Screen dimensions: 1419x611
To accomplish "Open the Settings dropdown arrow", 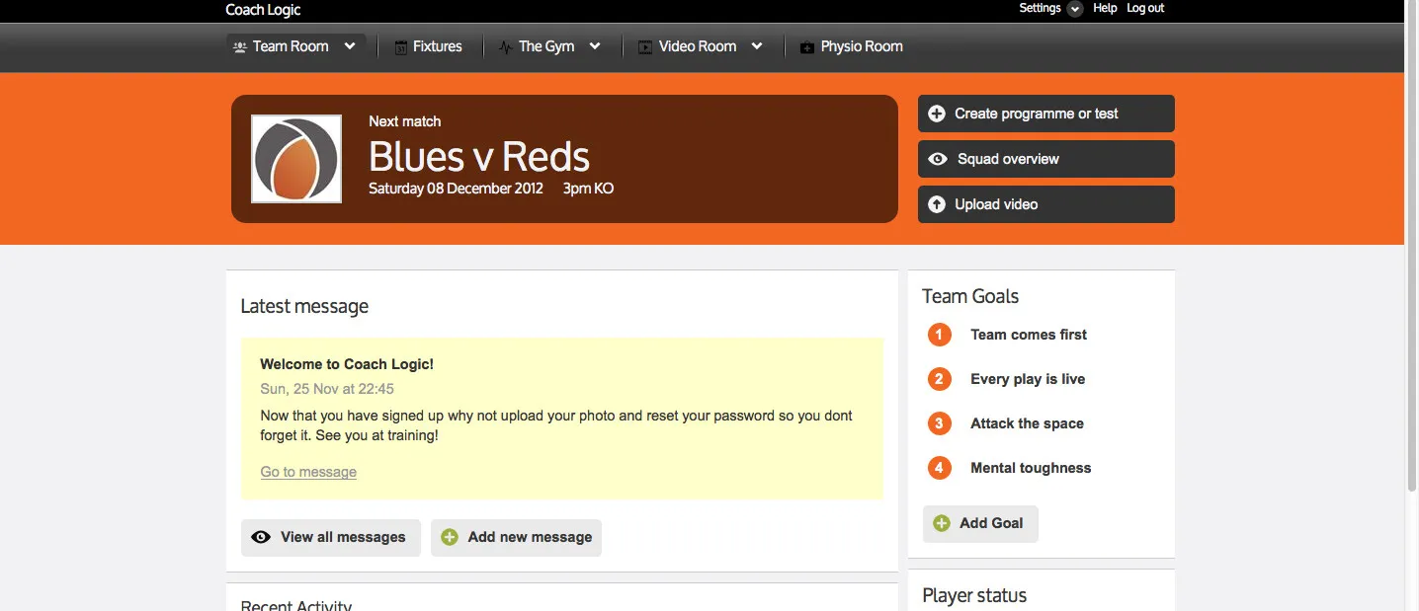I will [1075, 9].
